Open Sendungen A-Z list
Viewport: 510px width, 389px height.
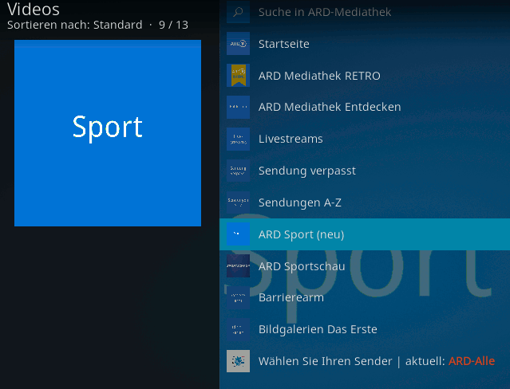tap(365, 202)
